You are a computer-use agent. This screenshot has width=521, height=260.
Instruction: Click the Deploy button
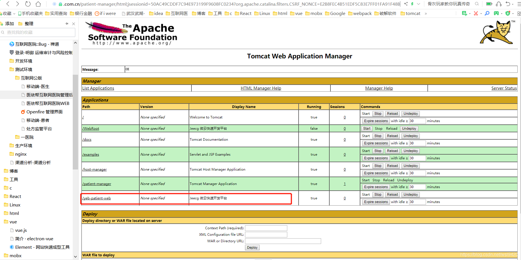coord(252,248)
